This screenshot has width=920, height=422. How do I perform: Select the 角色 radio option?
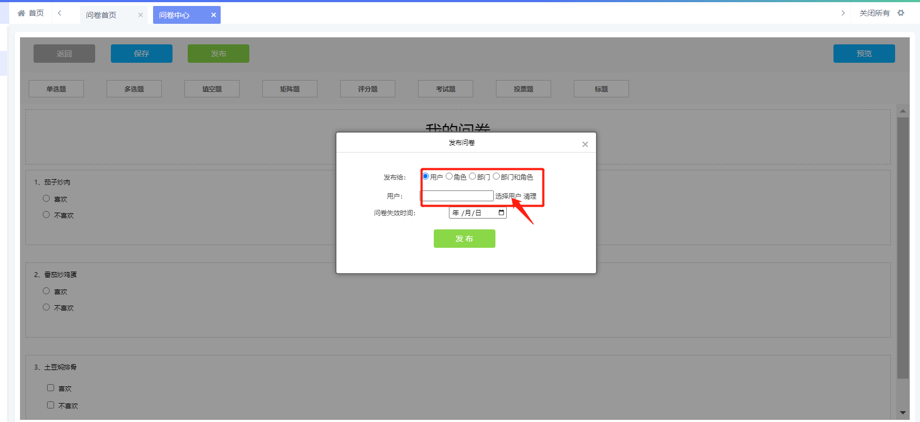click(449, 176)
